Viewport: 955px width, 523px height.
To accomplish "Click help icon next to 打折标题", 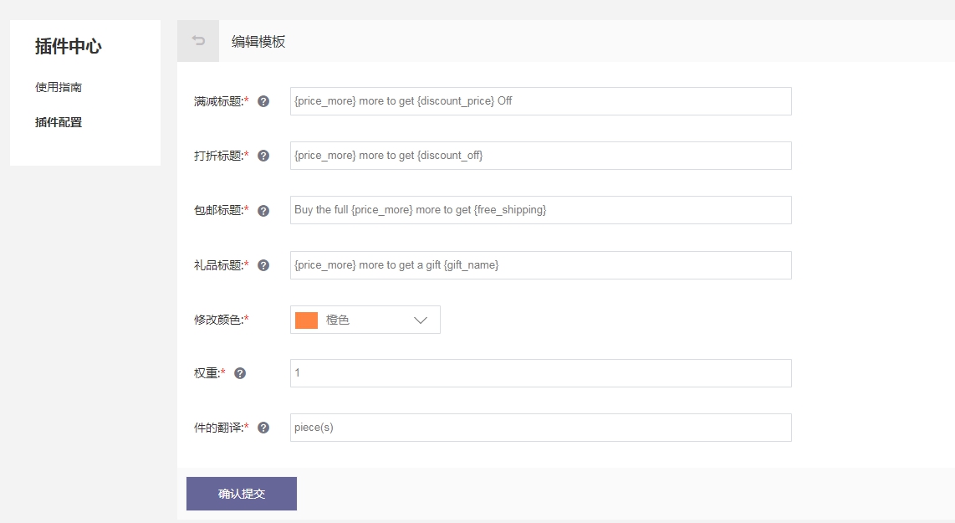I will click(x=263, y=156).
